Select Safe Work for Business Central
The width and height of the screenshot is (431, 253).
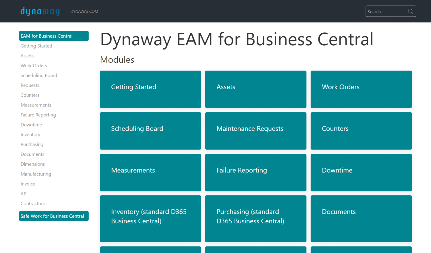pyautogui.click(x=54, y=216)
